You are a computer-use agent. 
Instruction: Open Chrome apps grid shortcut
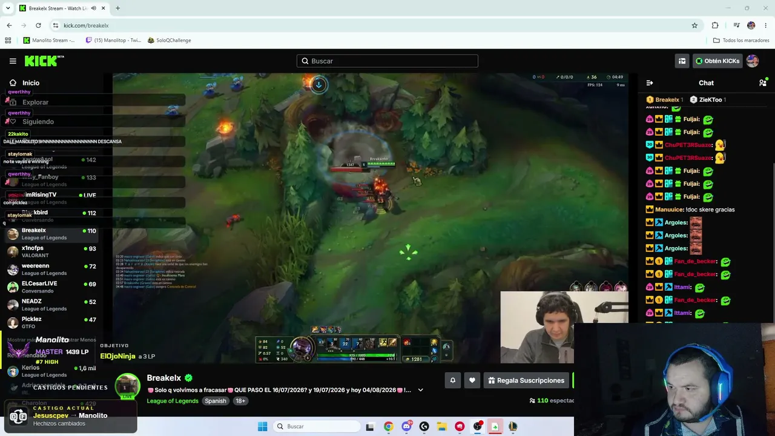8,41
